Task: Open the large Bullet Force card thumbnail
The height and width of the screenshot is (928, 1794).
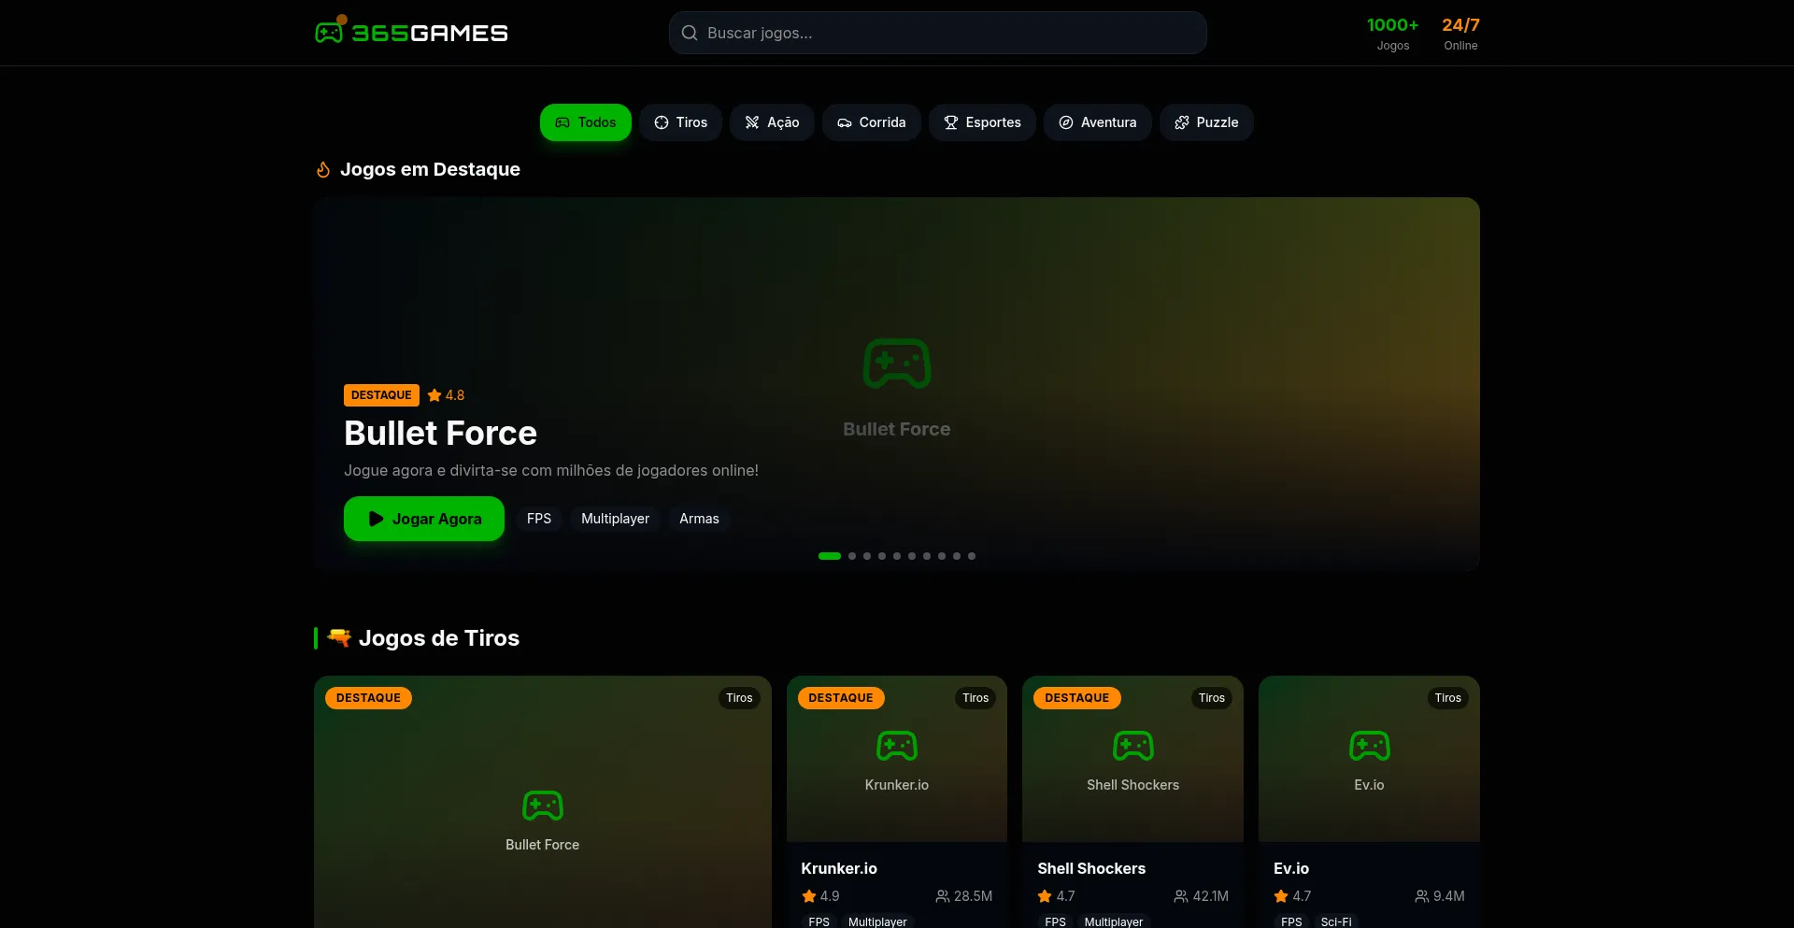Action: click(x=543, y=802)
